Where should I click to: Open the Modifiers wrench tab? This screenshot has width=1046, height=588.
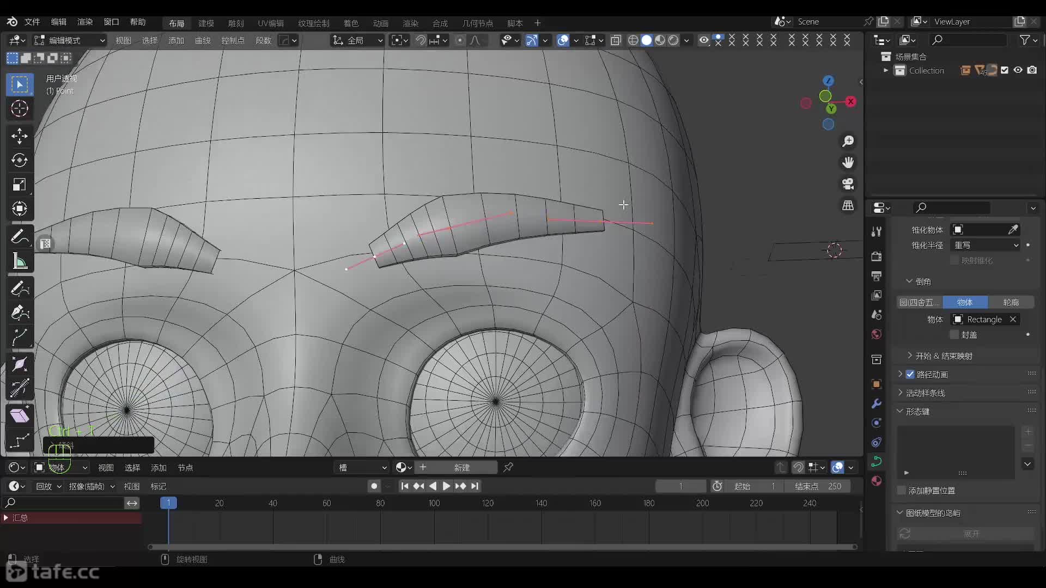[877, 403]
